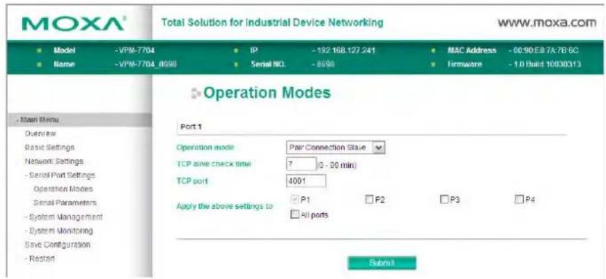This screenshot has height=279, width=606.
Task: Click the (0 - 99 min) range text
Action: coord(337,164)
